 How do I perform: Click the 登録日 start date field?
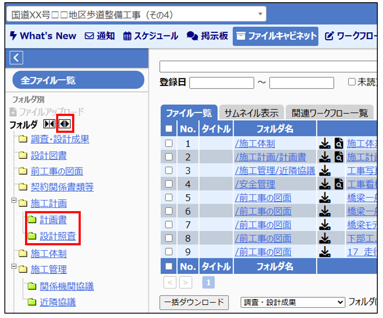(222, 82)
